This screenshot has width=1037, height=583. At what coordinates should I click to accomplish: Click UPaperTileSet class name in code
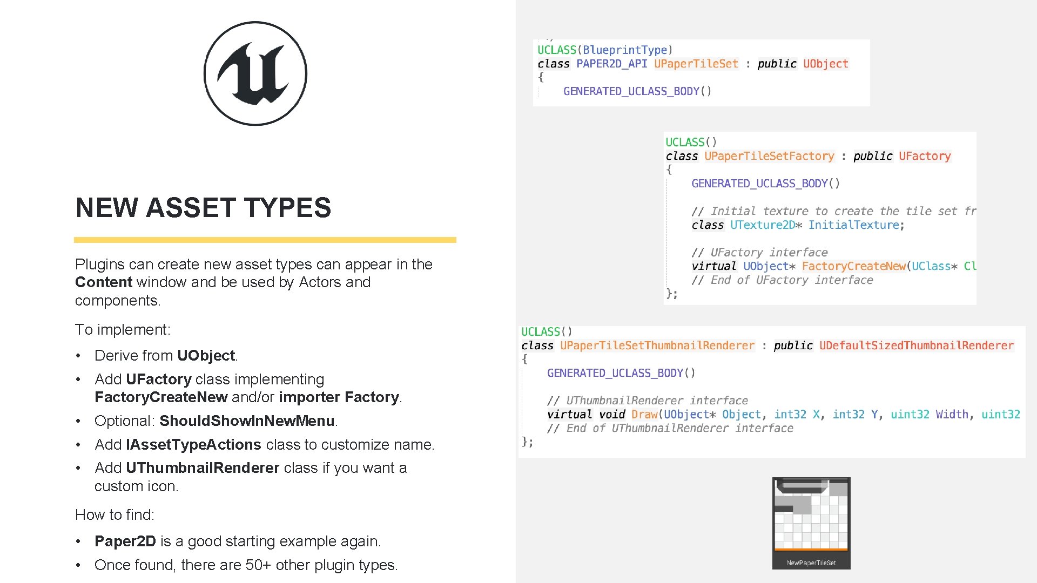[696, 64]
